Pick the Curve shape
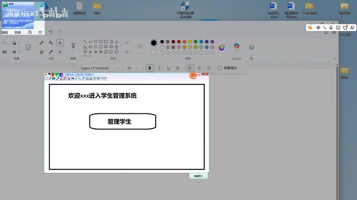This screenshot has width=357, height=200. click(x=90, y=42)
